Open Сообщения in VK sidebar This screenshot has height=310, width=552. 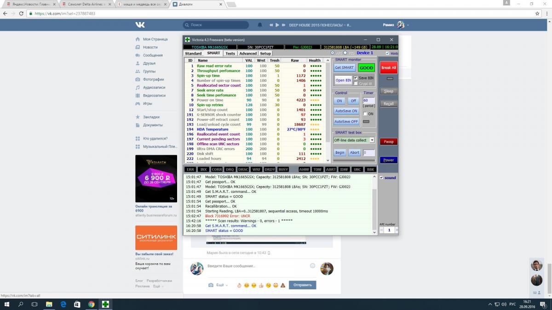click(152, 55)
